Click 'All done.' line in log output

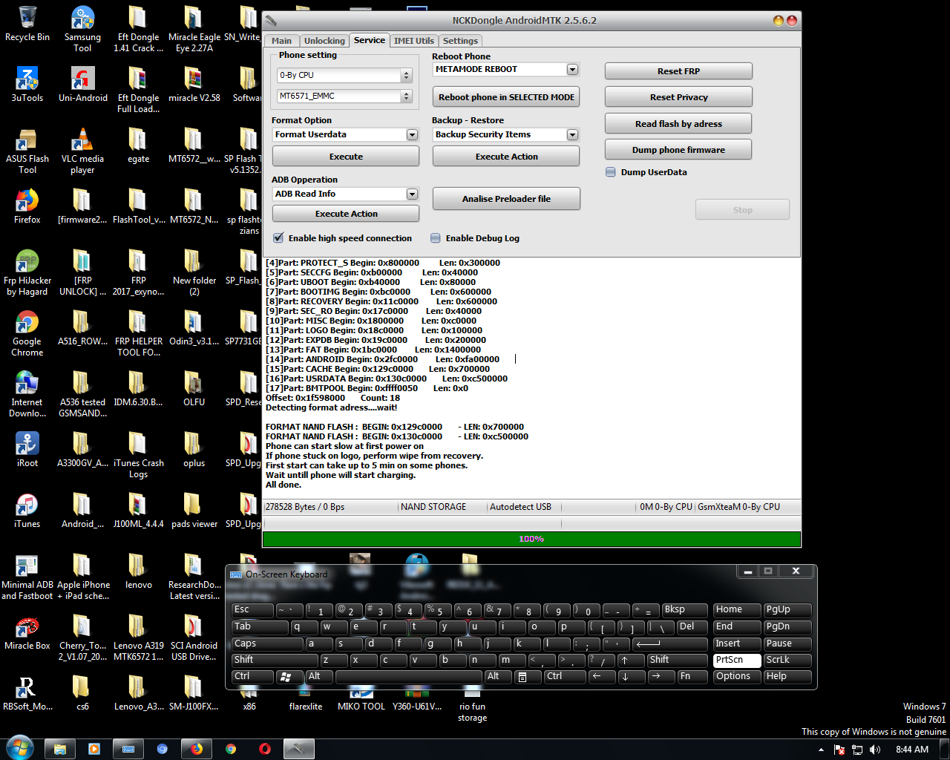(284, 485)
